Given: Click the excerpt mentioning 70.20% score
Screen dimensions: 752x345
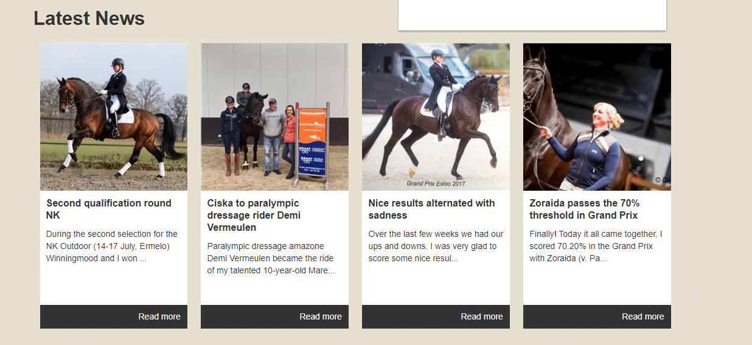Looking at the screenshot, I should pyautogui.click(x=596, y=246).
